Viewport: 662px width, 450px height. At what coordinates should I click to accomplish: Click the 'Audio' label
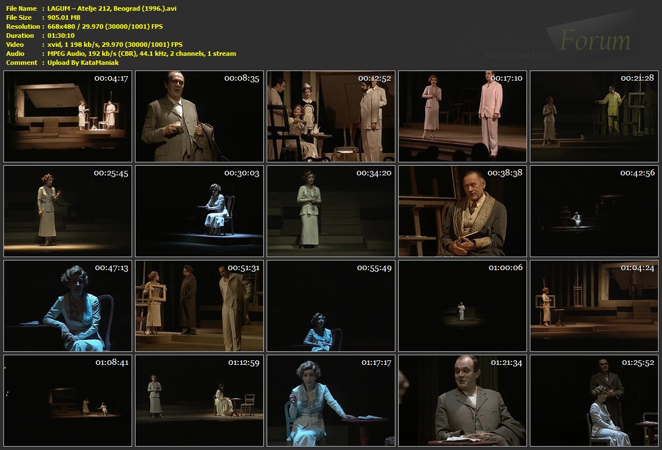(15, 54)
